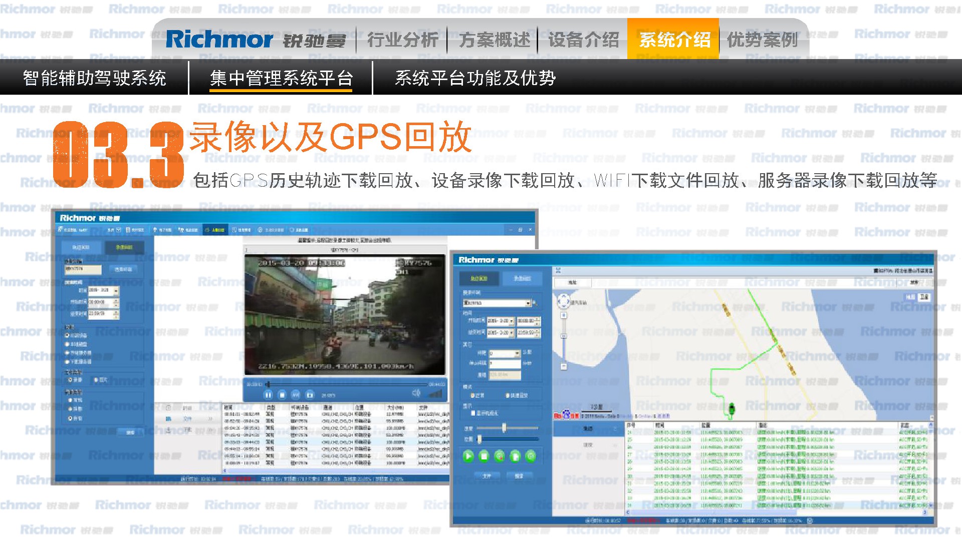Open the 方案概述 tab
Image resolution: width=962 pixels, height=540 pixels.
(494, 40)
